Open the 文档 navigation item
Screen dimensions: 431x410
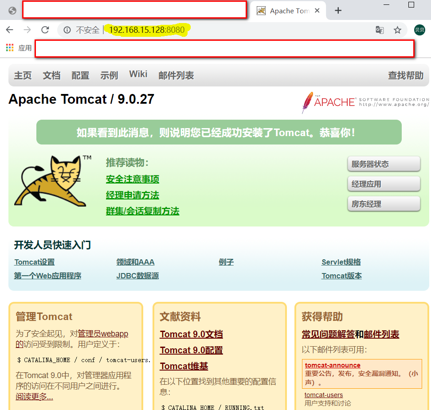point(52,75)
